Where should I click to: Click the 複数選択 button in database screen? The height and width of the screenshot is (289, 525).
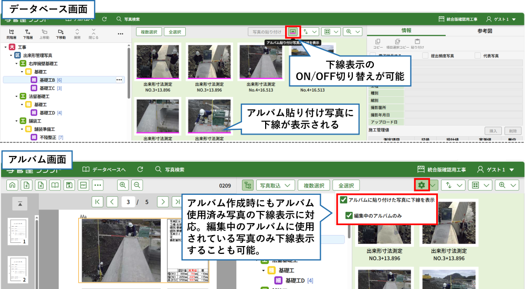coord(149,32)
